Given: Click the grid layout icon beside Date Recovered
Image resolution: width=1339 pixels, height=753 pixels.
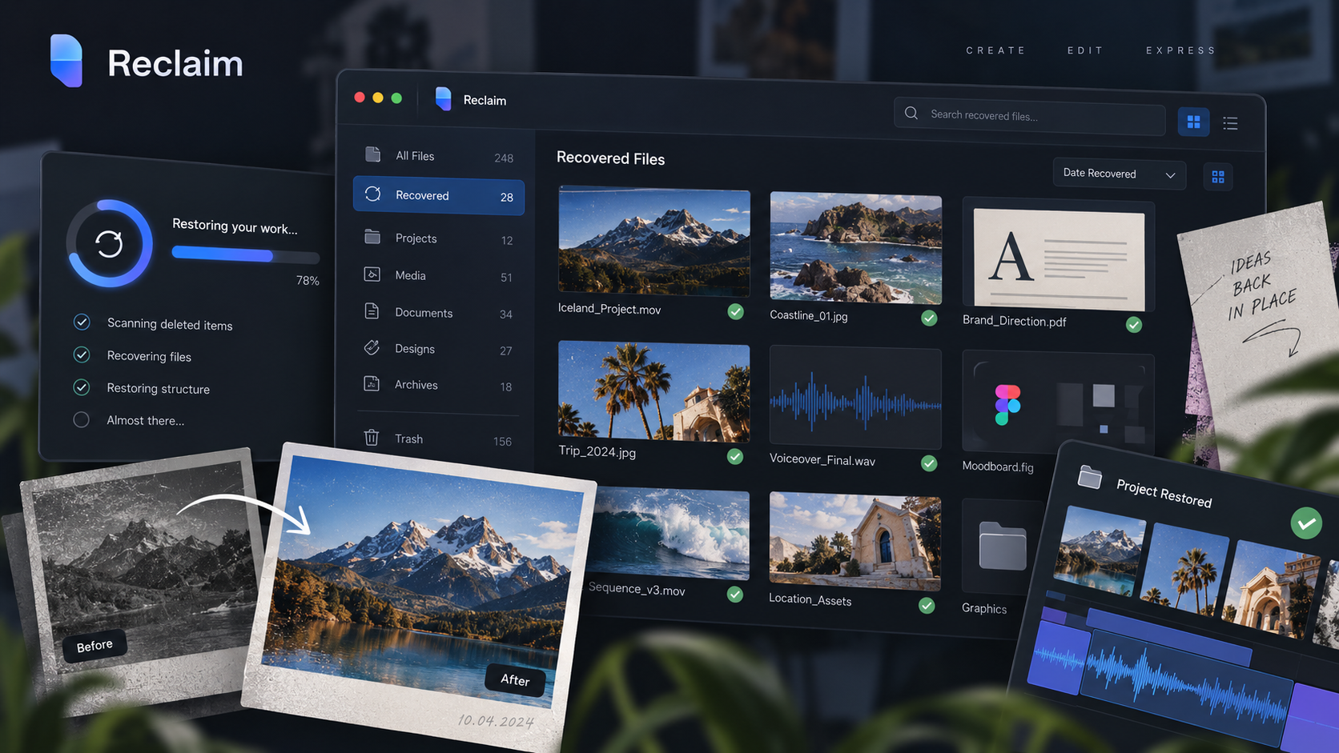Looking at the screenshot, I should click(x=1218, y=177).
